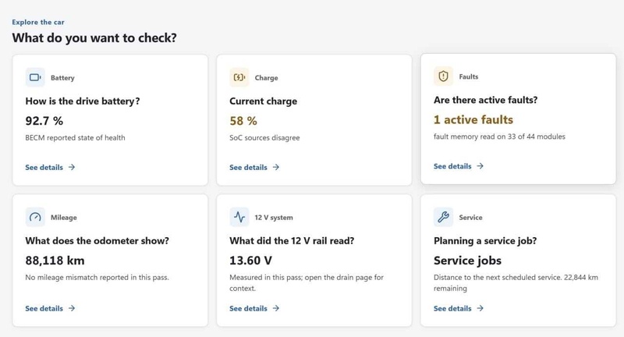Click arrow beside Battery See details

72,167
